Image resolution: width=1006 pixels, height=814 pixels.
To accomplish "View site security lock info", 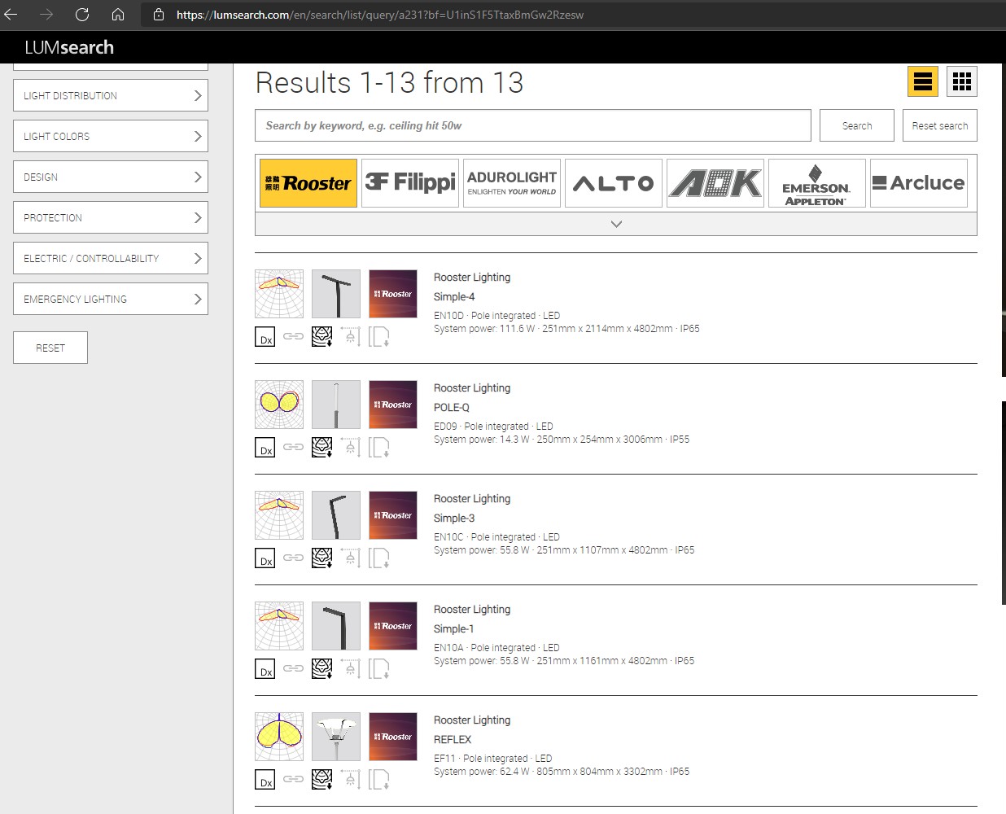I will point(159,15).
